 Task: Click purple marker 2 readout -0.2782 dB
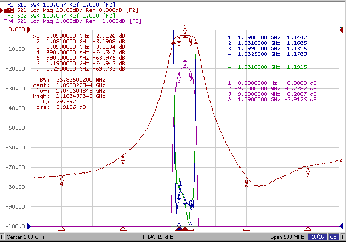[273, 89]
